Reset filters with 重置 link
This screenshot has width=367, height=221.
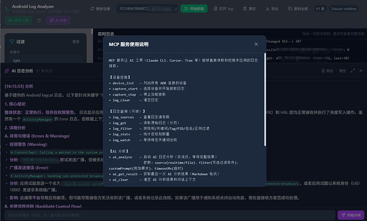[x=76, y=42]
